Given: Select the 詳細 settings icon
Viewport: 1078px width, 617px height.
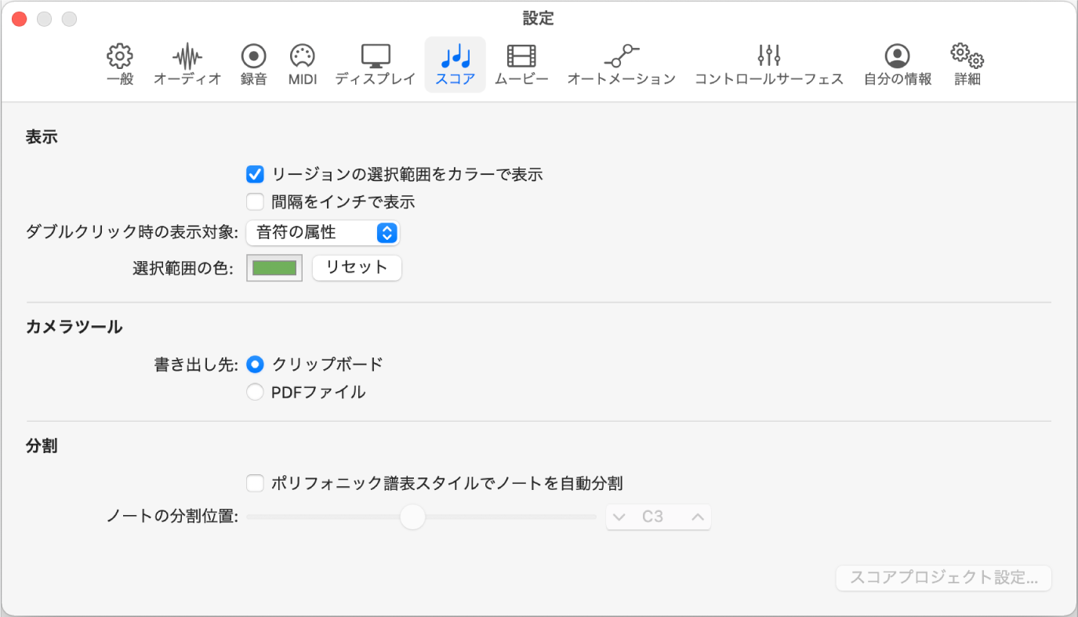Looking at the screenshot, I should click(x=966, y=63).
